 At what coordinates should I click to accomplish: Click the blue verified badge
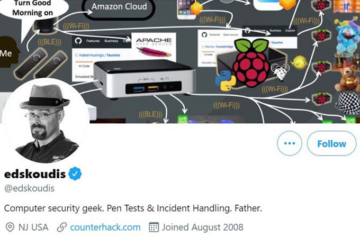(x=75, y=174)
